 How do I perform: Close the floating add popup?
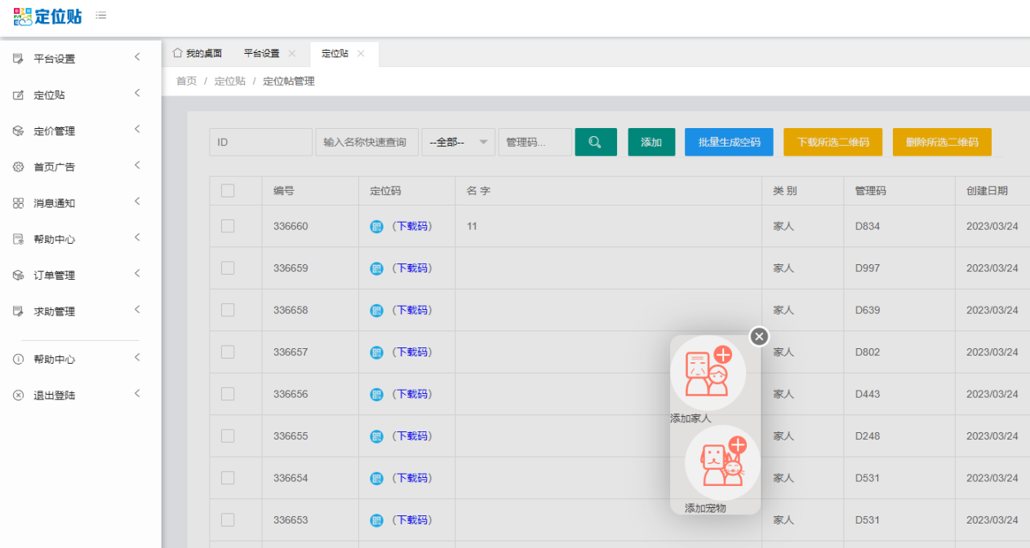tap(759, 336)
